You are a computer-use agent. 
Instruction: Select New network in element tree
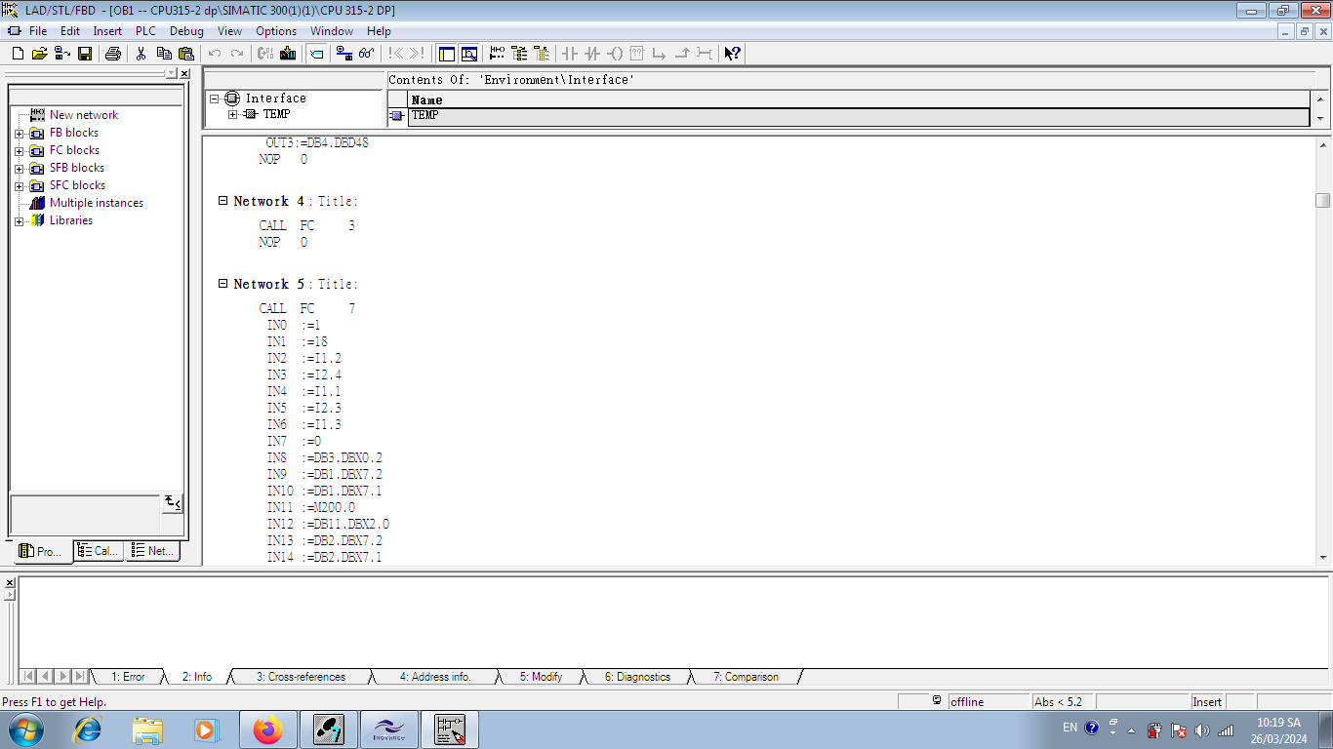pyautogui.click(x=84, y=115)
